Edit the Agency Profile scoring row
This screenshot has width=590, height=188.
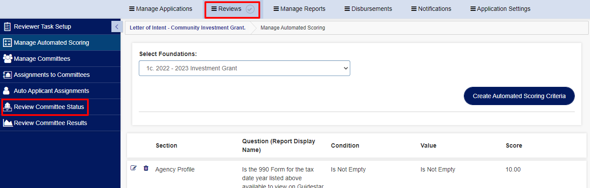click(x=134, y=168)
